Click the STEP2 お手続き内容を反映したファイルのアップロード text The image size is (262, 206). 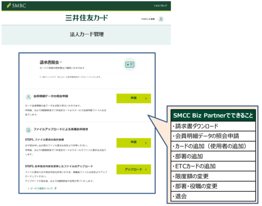pyautogui.click(x=59, y=166)
